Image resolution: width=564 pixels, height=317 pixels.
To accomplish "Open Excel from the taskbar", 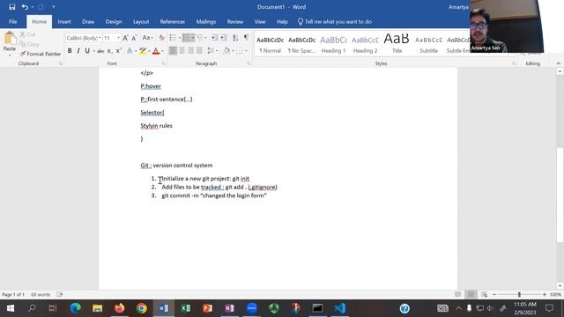I will 186,308.
